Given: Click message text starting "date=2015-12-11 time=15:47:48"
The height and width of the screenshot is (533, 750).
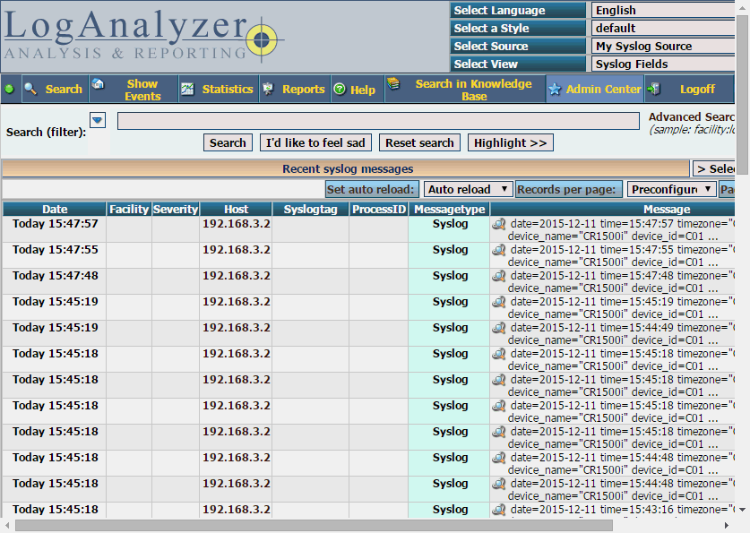Looking at the screenshot, I should pyautogui.click(x=621, y=281).
